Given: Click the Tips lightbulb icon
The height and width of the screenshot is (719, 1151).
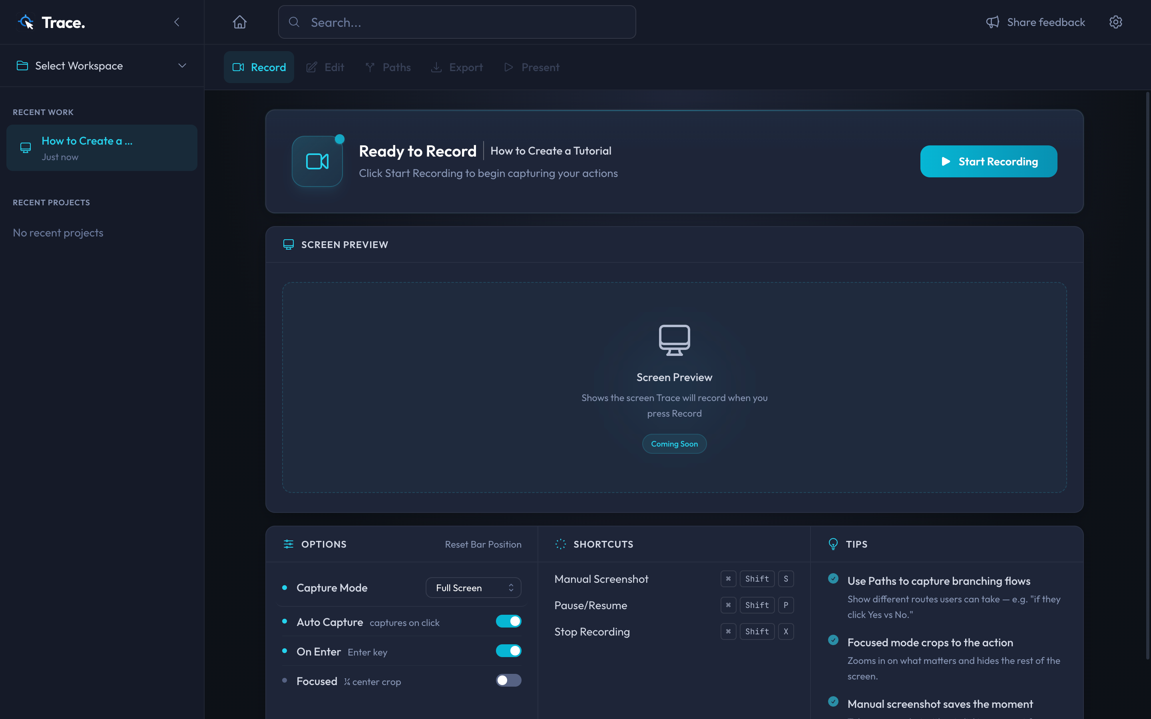Looking at the screenshot, I should pos(833,544).
